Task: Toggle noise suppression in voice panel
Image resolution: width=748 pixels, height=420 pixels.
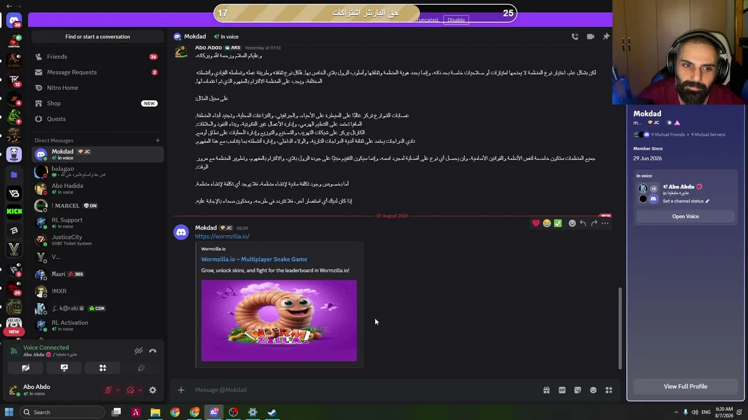Action: click(138, 351)
